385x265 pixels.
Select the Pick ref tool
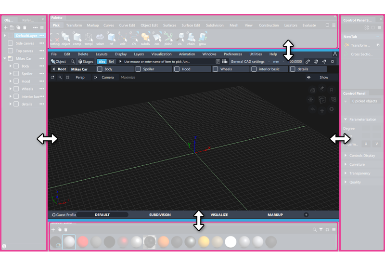click(111, 39)
